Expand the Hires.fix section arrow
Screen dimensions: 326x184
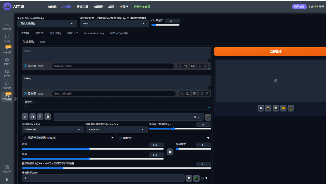(x=112, y=138)
